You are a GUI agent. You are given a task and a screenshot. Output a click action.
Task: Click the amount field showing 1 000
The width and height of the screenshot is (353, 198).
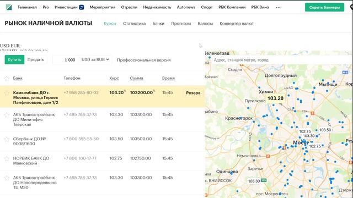point(66,60)
